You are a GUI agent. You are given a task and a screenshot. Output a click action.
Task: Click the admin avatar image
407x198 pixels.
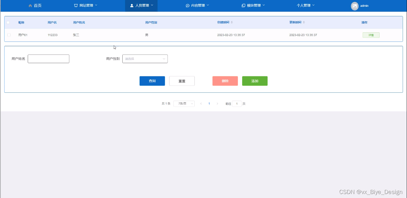355,6
